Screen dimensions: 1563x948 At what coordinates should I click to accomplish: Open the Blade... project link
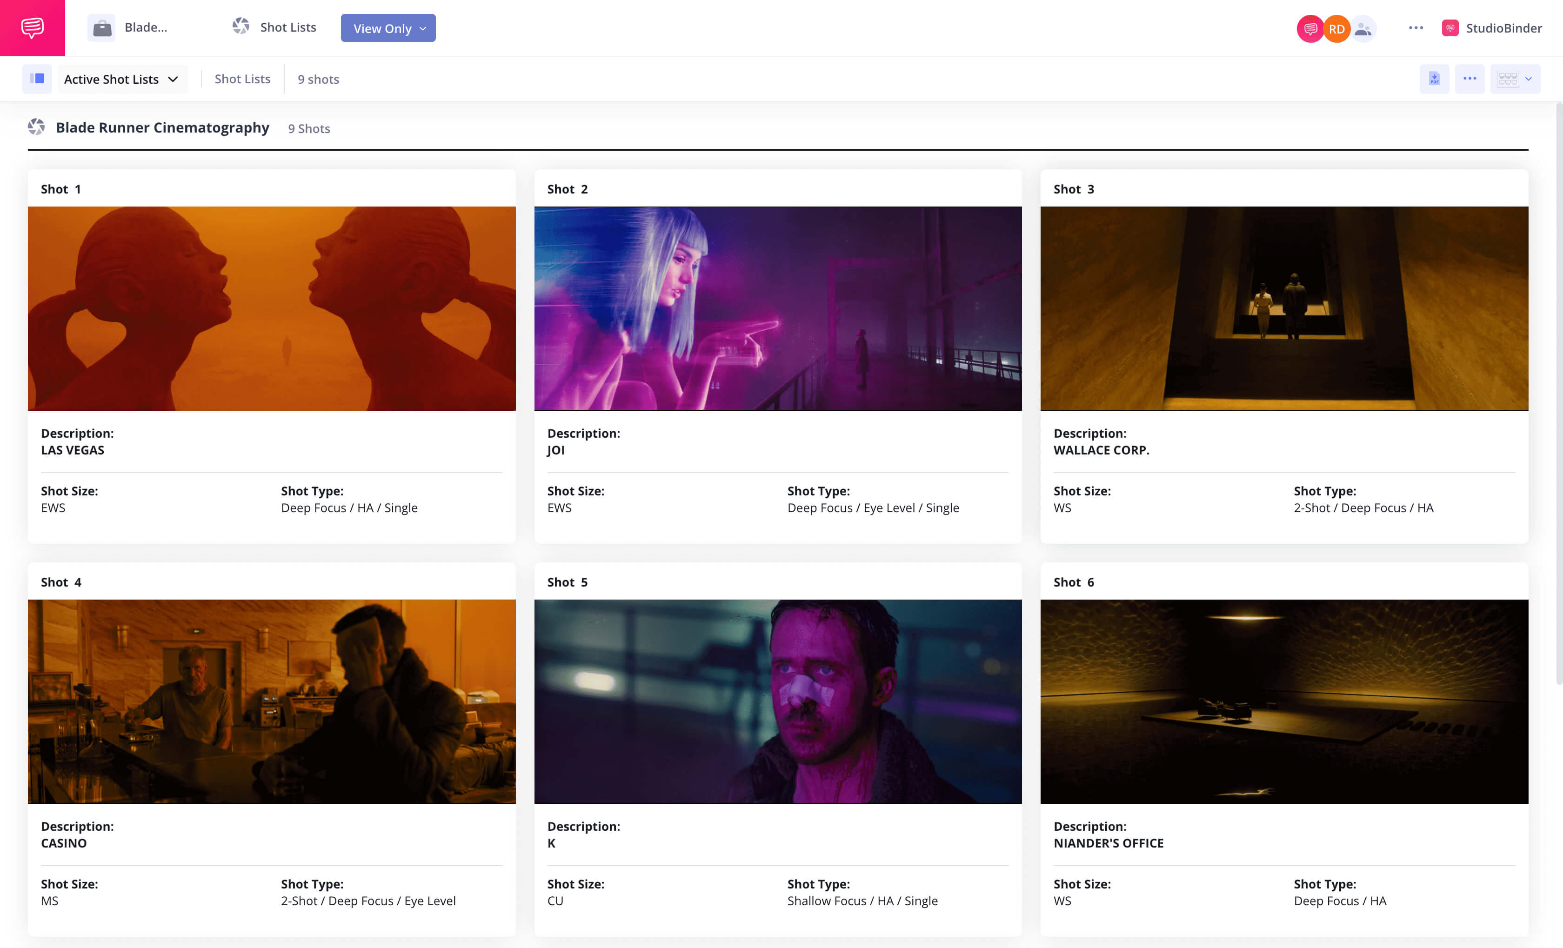click(146, 27)
